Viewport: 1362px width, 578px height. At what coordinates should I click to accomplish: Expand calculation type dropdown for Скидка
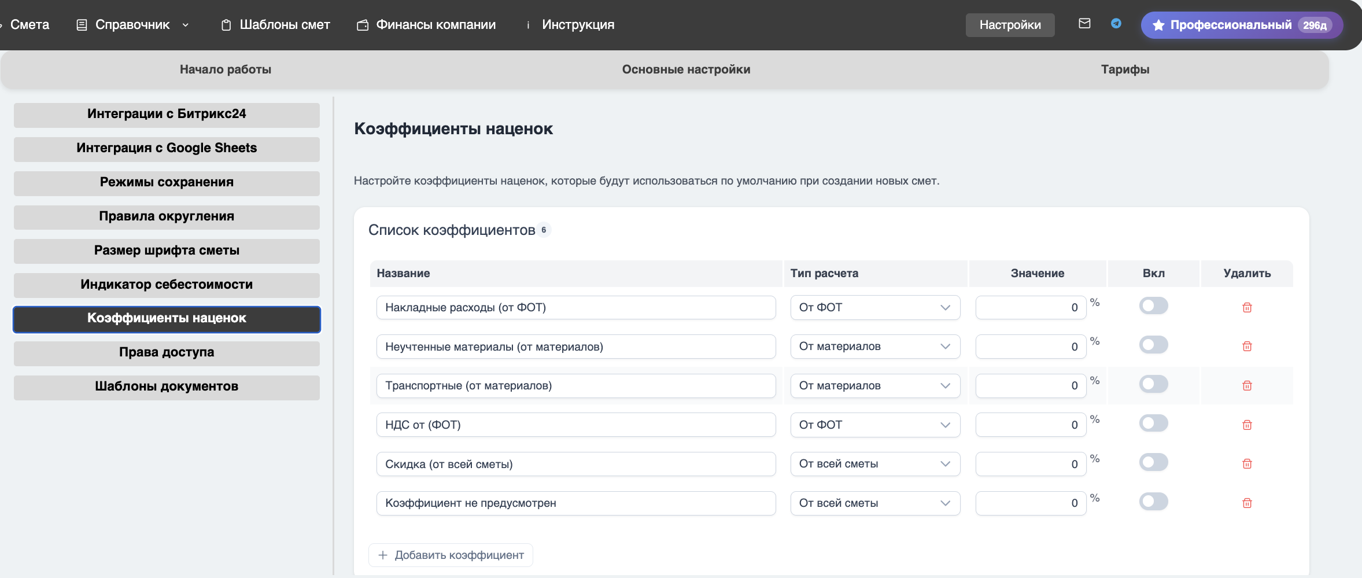(875, 463)
